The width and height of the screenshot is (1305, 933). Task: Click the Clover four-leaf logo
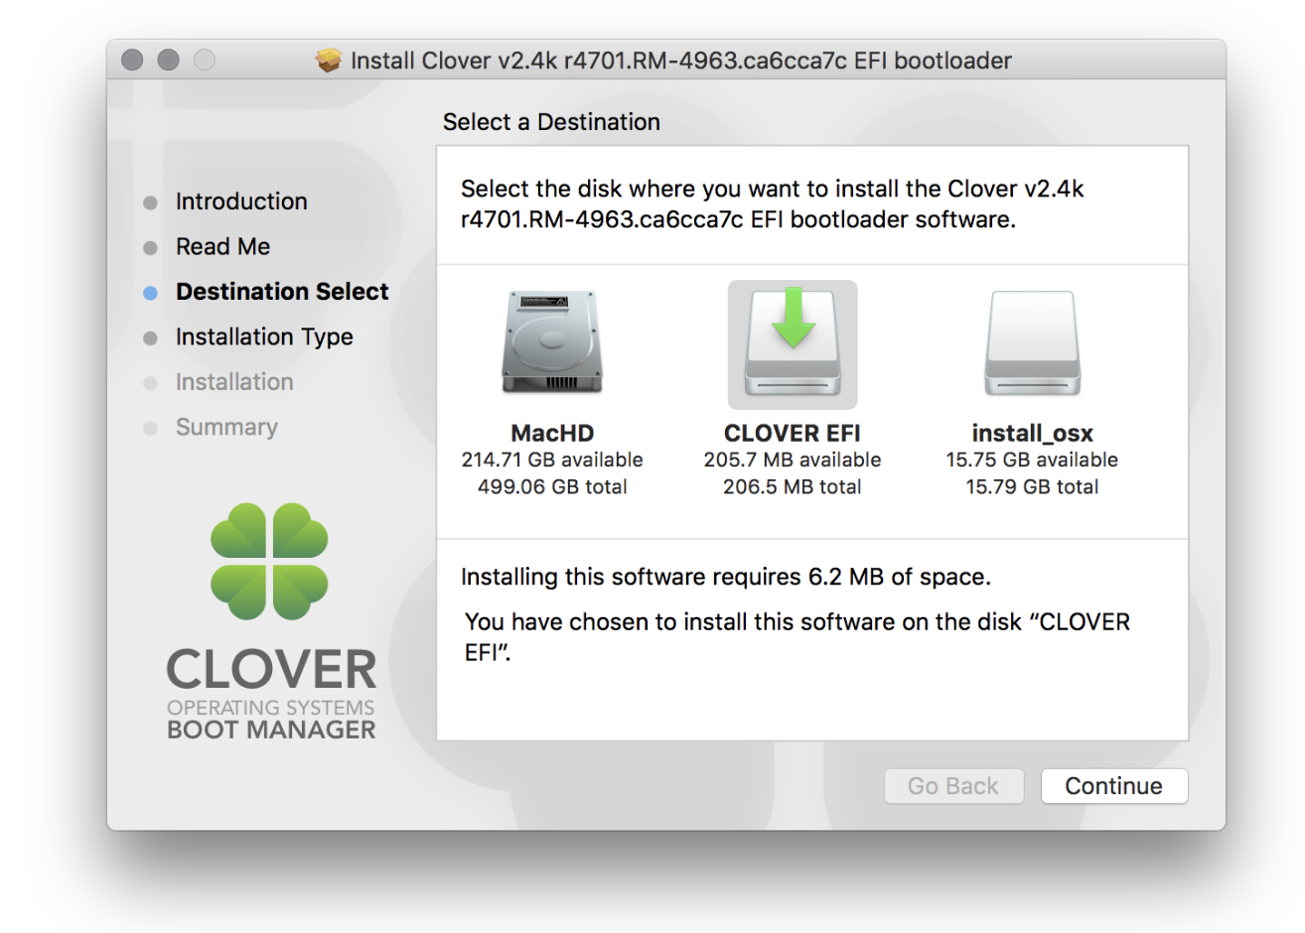[x=270, y=561]
